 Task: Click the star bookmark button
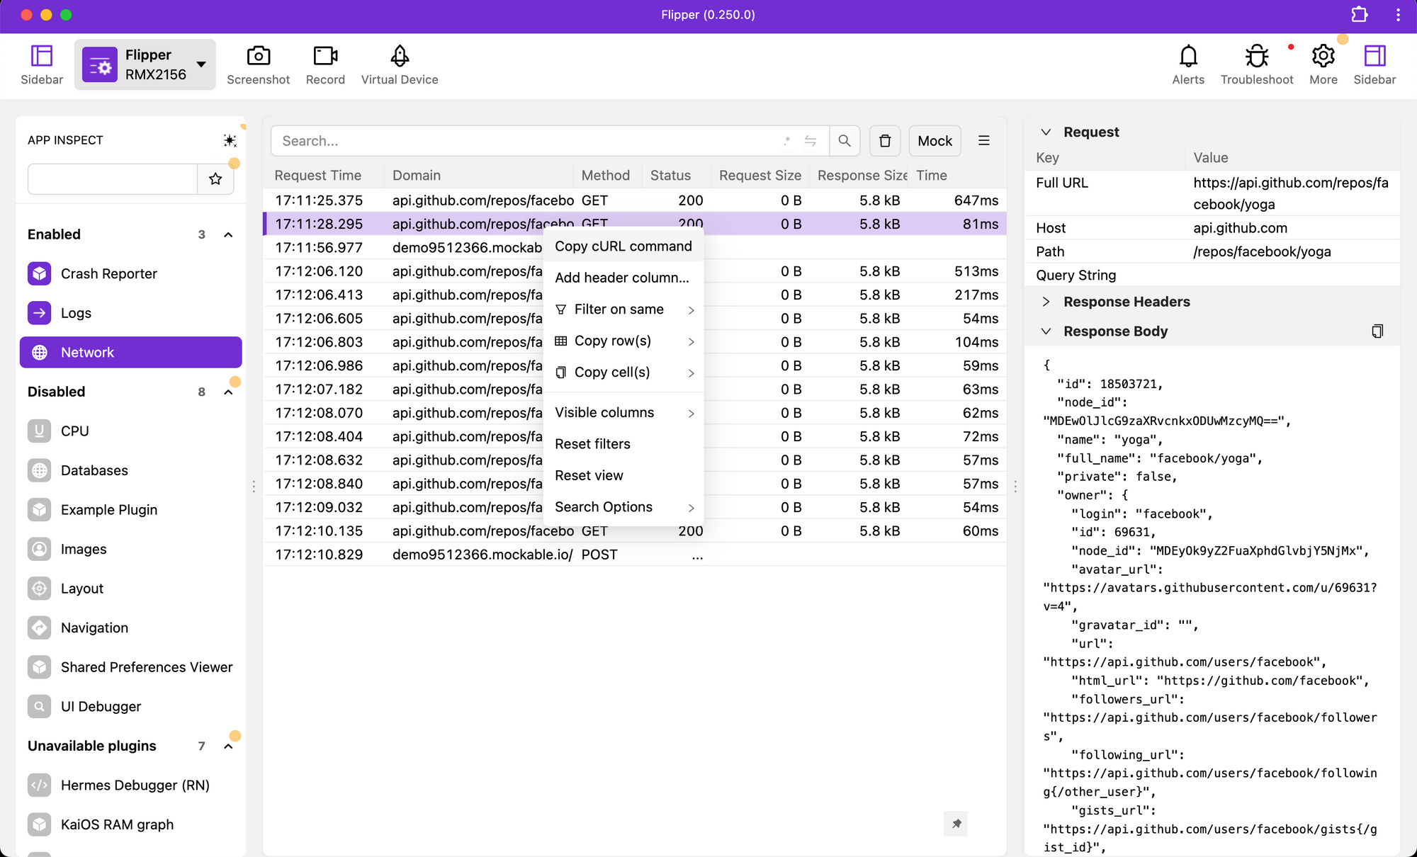[x=215, y=179]
